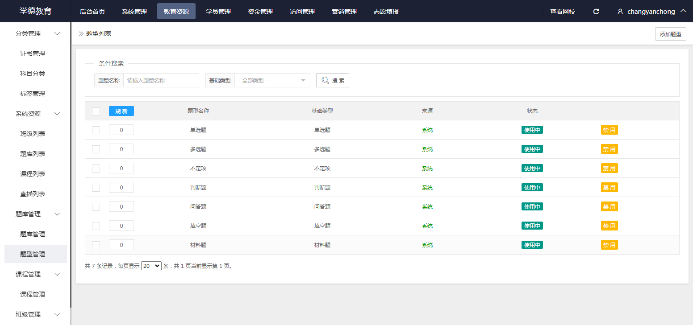
Task: Expand the 班级管理 sidebar group
Action: [x=57, y=314]
